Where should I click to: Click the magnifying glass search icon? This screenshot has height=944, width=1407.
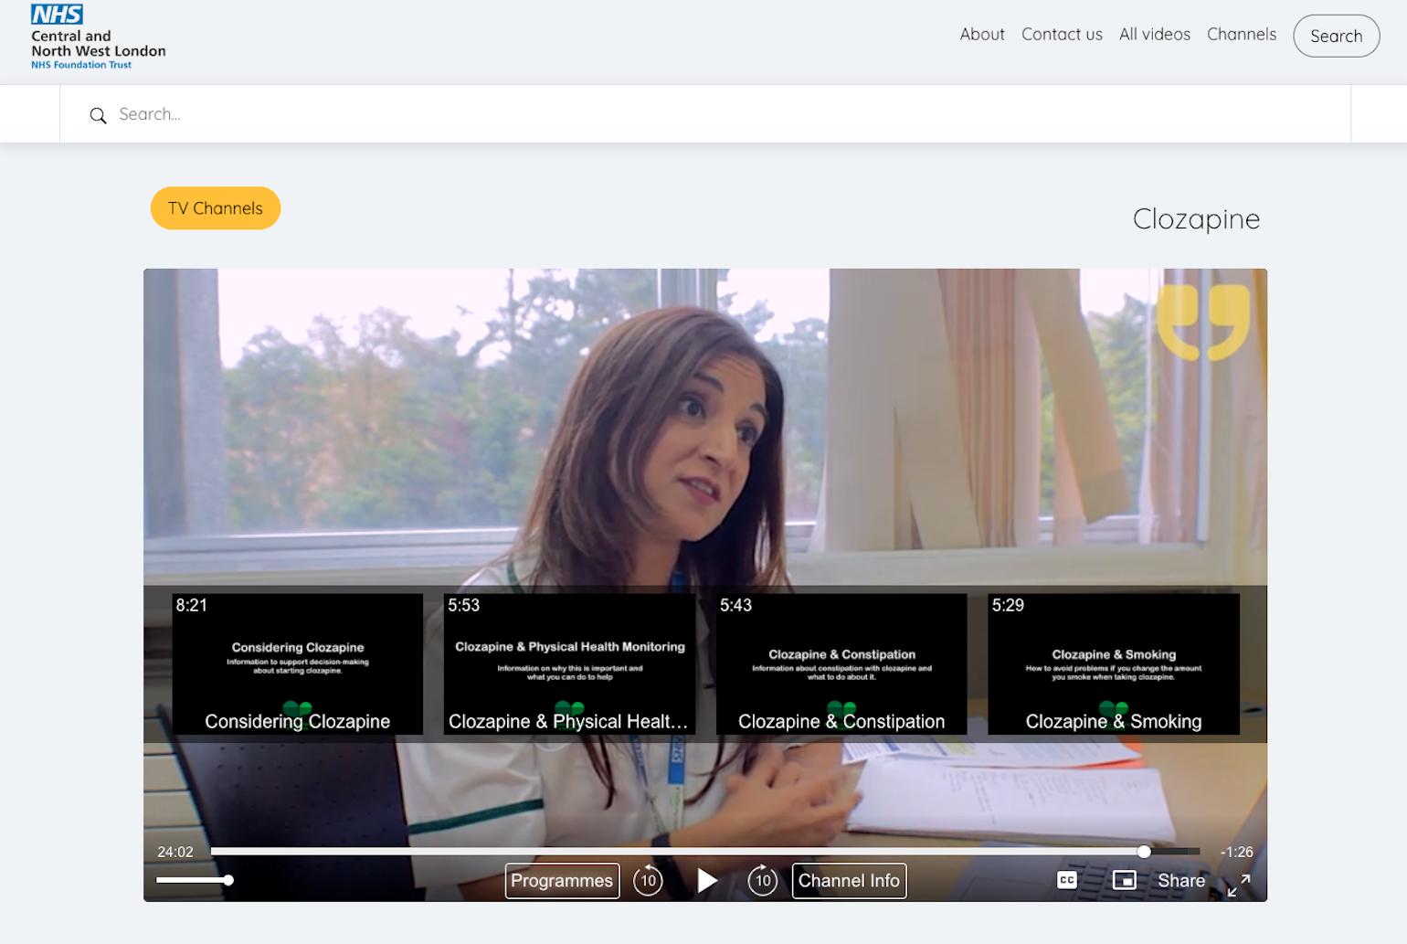(x=98, y=115)
